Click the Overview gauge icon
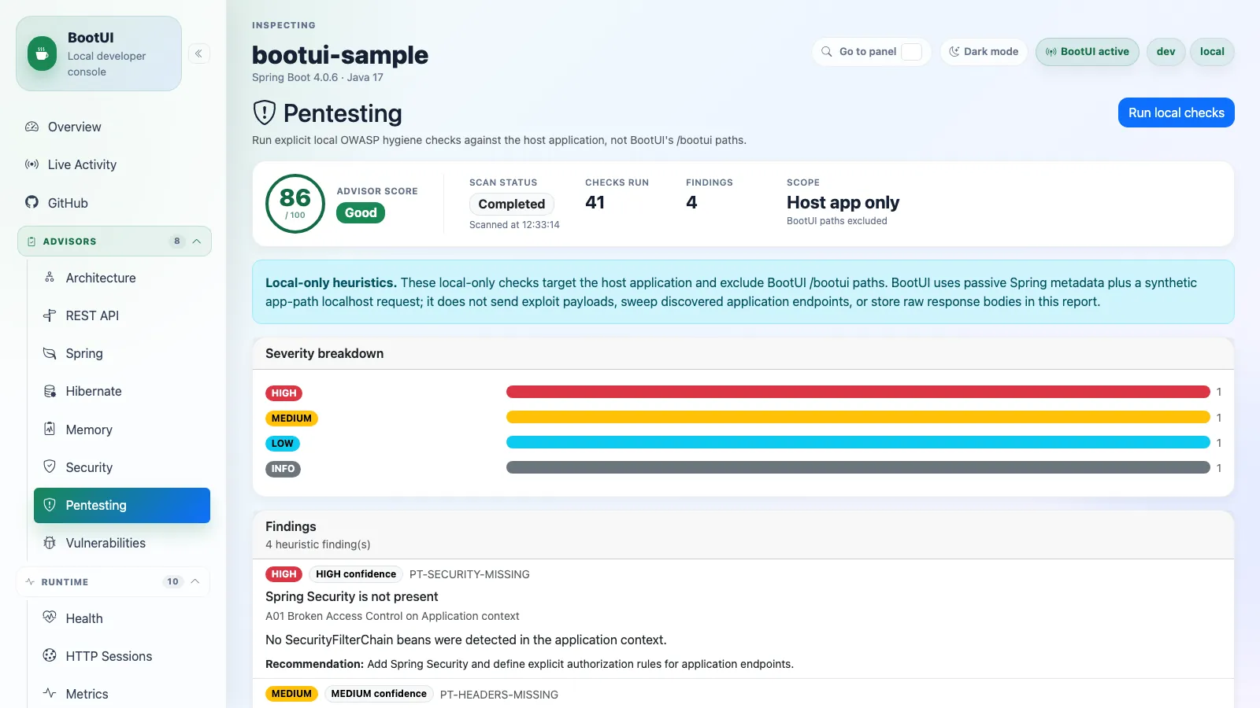1260x708 pixels. tap(31, 127)
